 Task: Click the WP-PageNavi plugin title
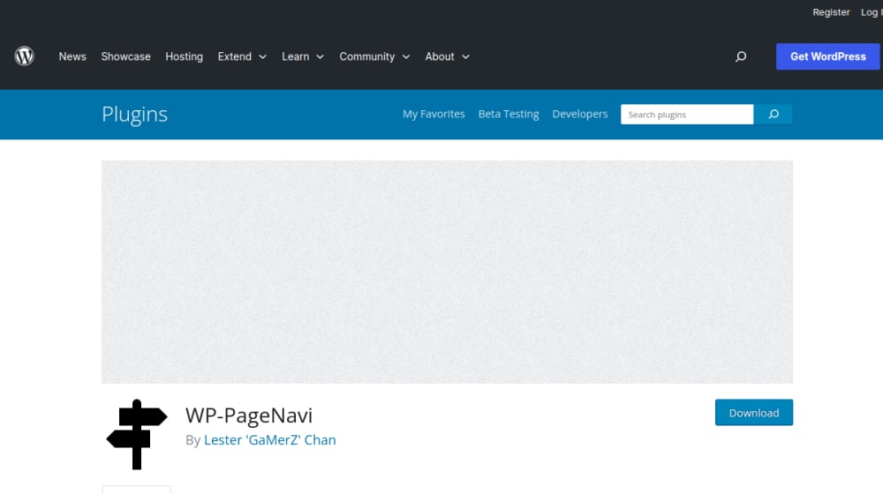click(x=249, y=415)
